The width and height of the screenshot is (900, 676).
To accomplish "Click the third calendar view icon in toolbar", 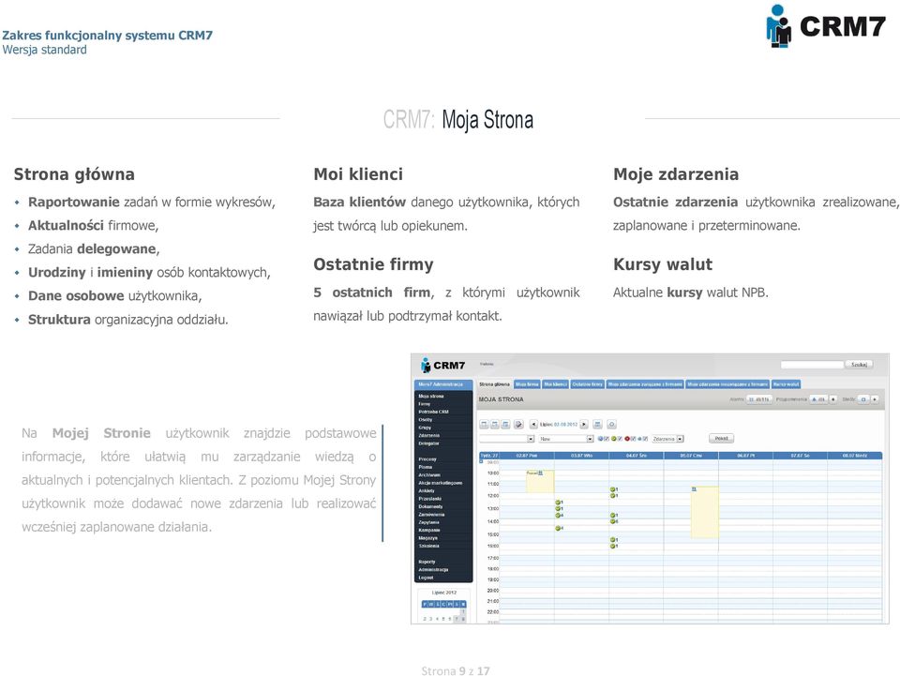I will click(505, 425).
